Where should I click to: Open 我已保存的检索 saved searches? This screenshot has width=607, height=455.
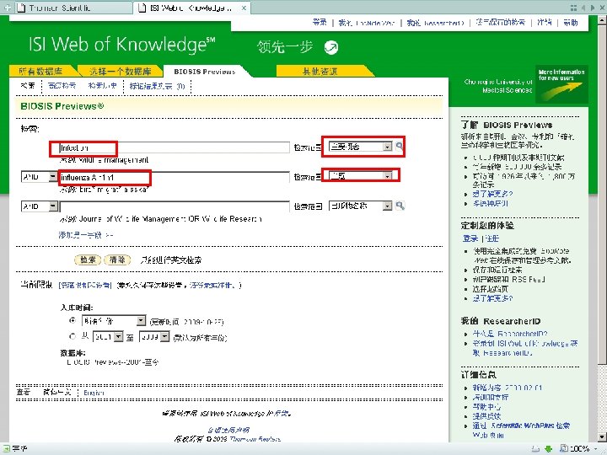[500, 23]
